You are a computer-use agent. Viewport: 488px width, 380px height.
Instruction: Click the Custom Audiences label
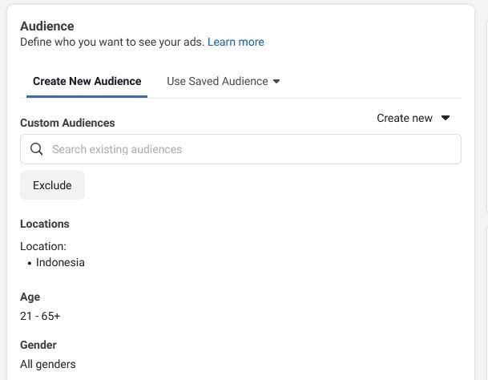(67, 123)
